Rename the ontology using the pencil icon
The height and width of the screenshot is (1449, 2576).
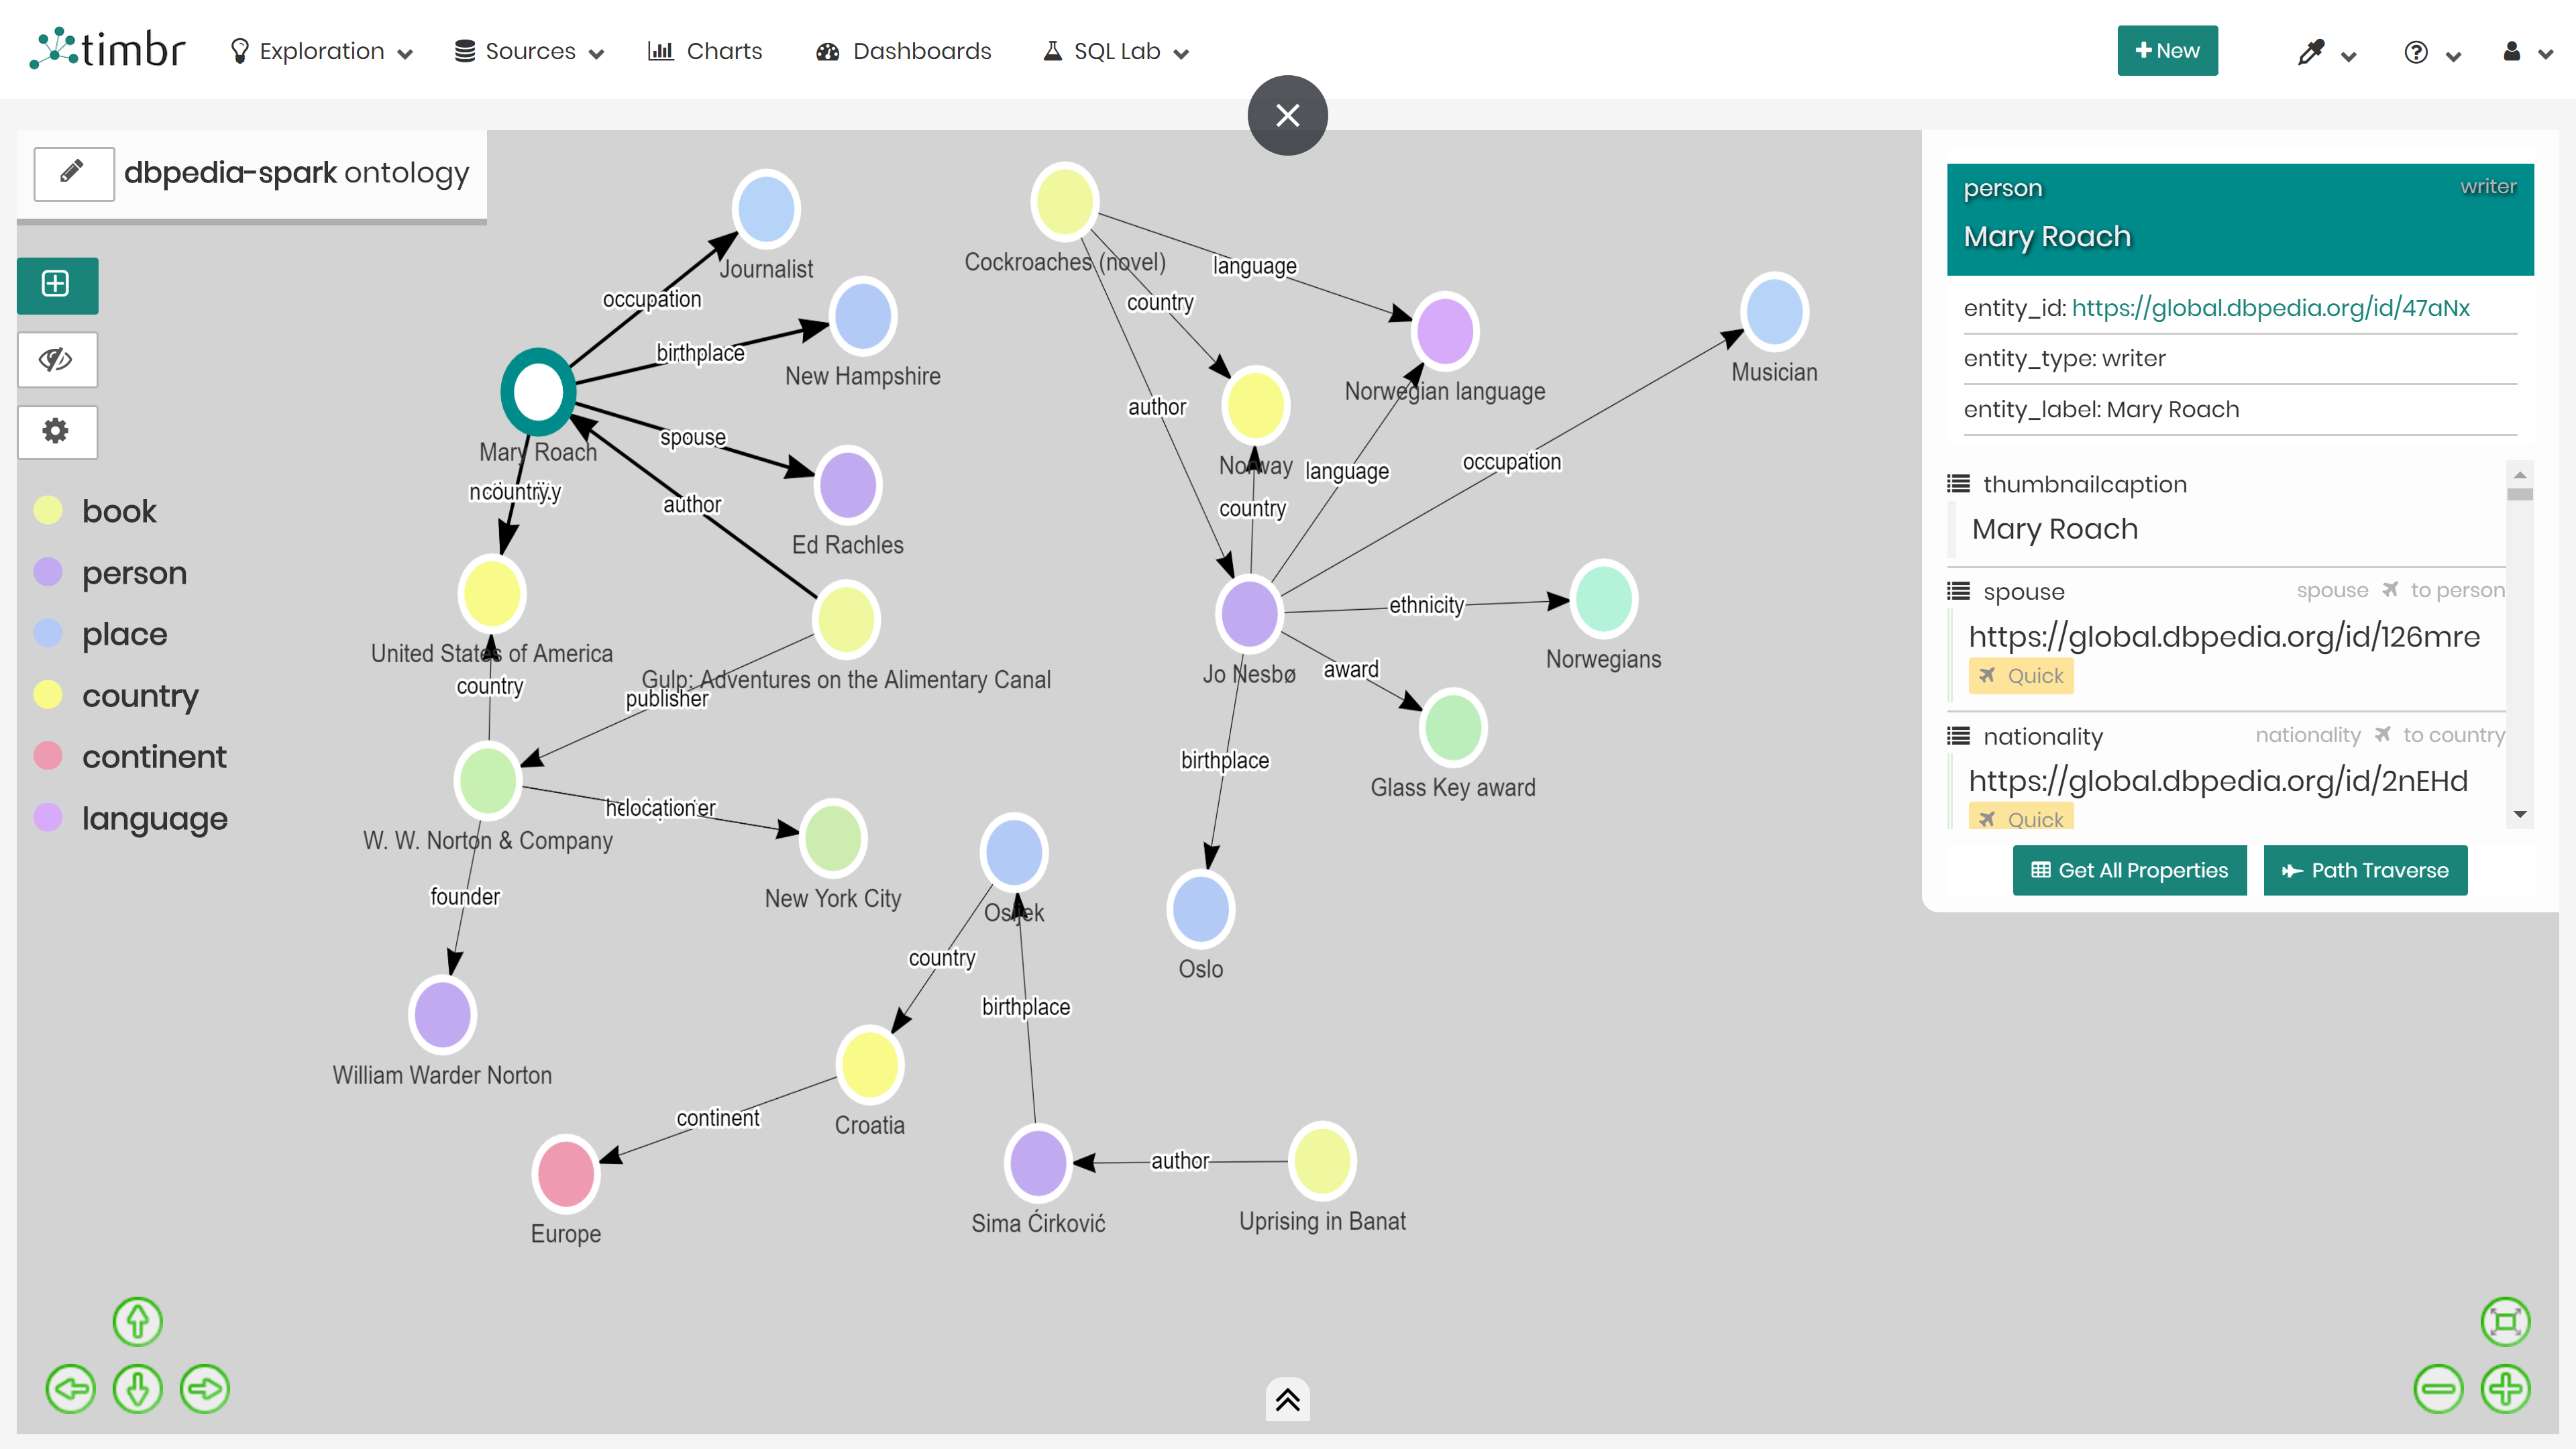tap(73, 173)
